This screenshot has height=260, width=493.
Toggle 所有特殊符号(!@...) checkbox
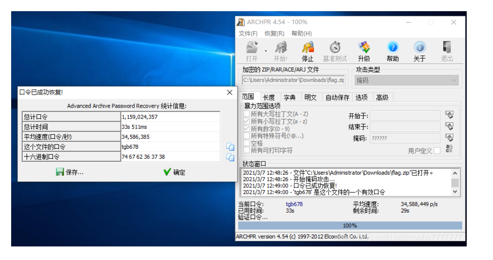(x=246, y=136)
